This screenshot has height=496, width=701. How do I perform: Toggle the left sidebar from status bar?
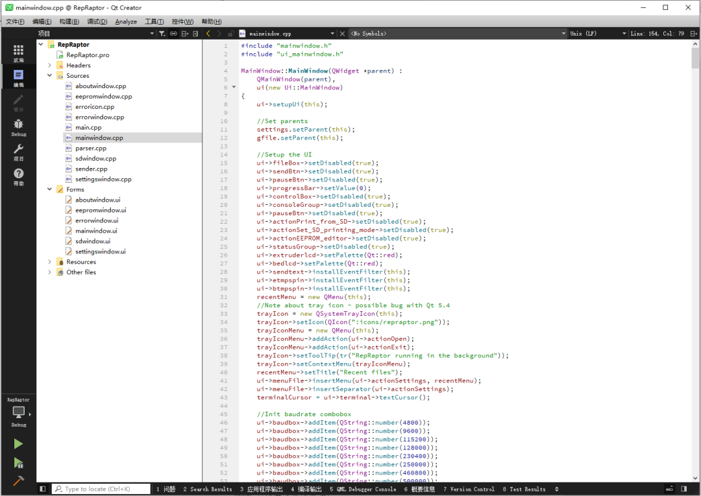click(x=42, y=489)
